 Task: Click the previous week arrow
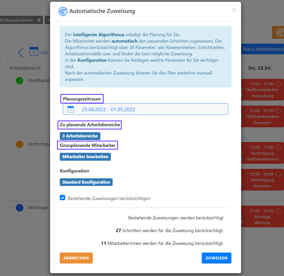(x=21, y=52)
